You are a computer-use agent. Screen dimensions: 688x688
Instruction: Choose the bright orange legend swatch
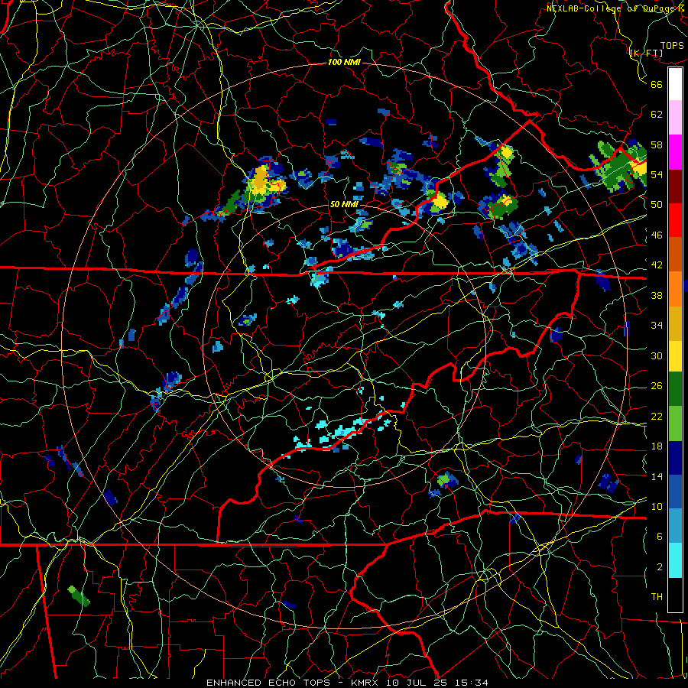tap(675, 289)
